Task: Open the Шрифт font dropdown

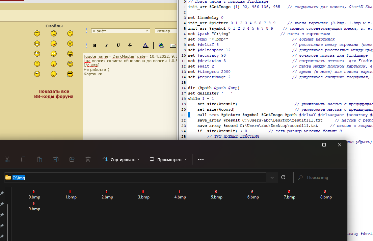Action: (x=121, y=31)
